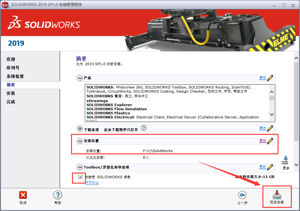Click the pencil icon in the Toolbox row
The image size is (300, 211).
tap(270, 167)
